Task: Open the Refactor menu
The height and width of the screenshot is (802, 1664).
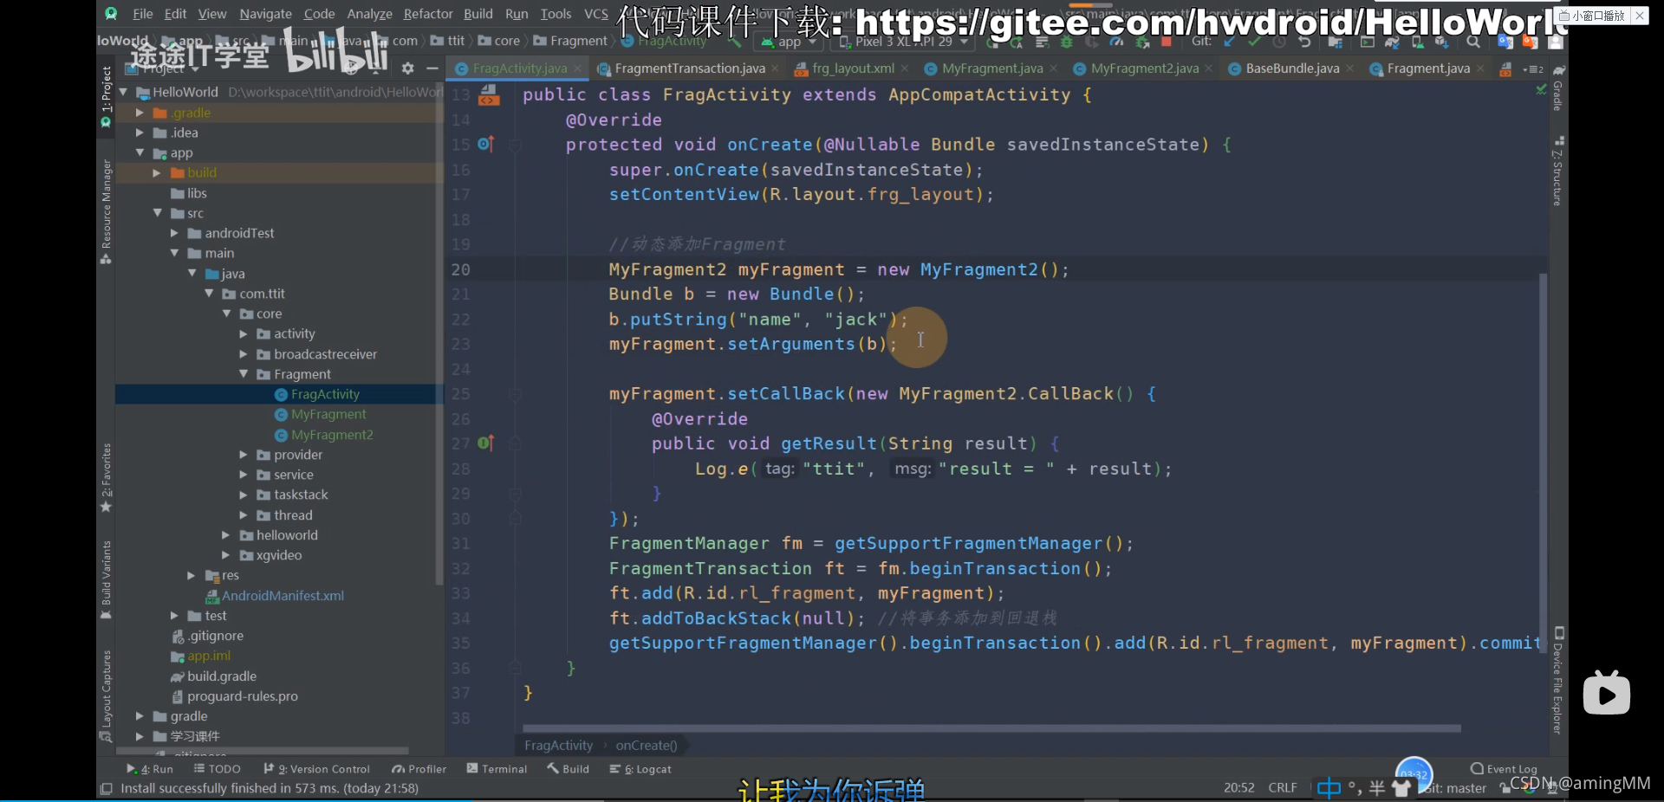Action: 428,14
